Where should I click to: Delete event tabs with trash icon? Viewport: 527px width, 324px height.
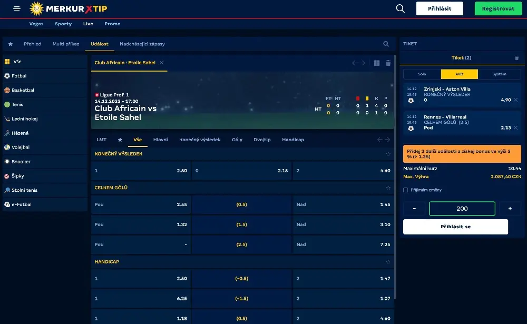click(388, 63)
